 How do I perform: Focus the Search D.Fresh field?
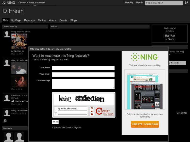[x=164, y=3]
